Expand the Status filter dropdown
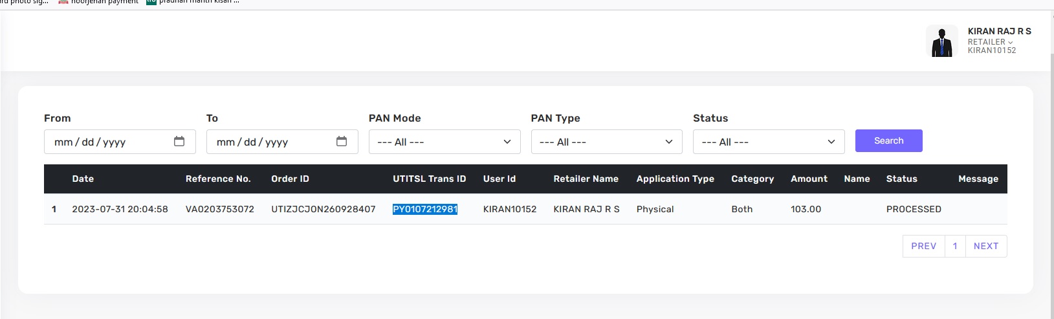 [768, 142]
